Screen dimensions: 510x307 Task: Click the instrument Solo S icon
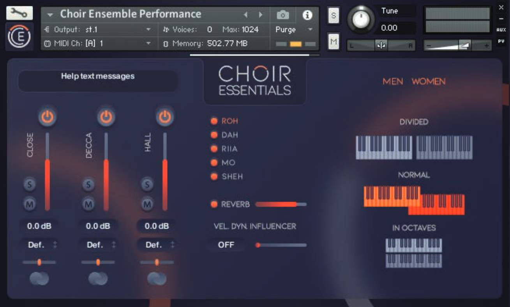[x=333, y=15]
